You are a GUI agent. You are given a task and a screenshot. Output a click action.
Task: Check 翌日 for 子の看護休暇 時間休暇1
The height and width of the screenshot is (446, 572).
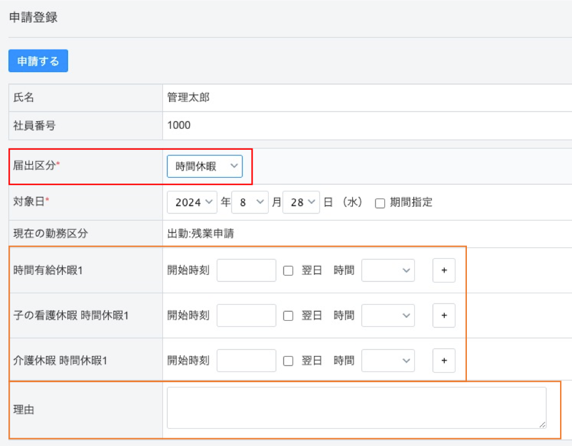[287, 315]
